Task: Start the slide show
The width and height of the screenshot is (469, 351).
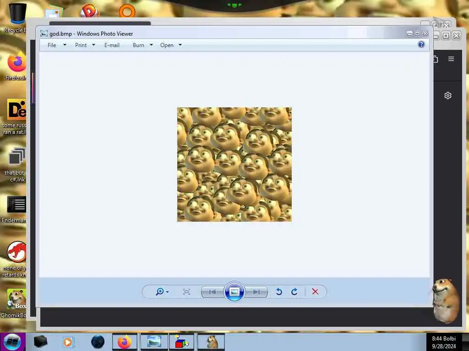Action: (234, 292)
